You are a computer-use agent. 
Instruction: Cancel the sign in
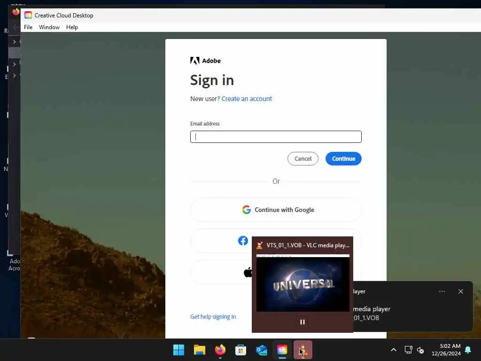point(303,159)
